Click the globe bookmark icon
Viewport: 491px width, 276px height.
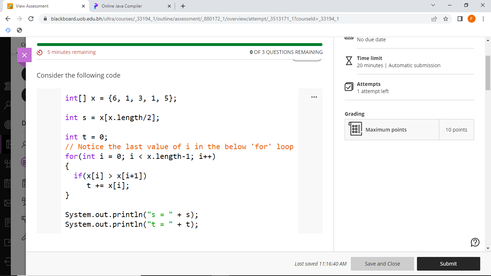pyautogui.click(x=19, y=30)
